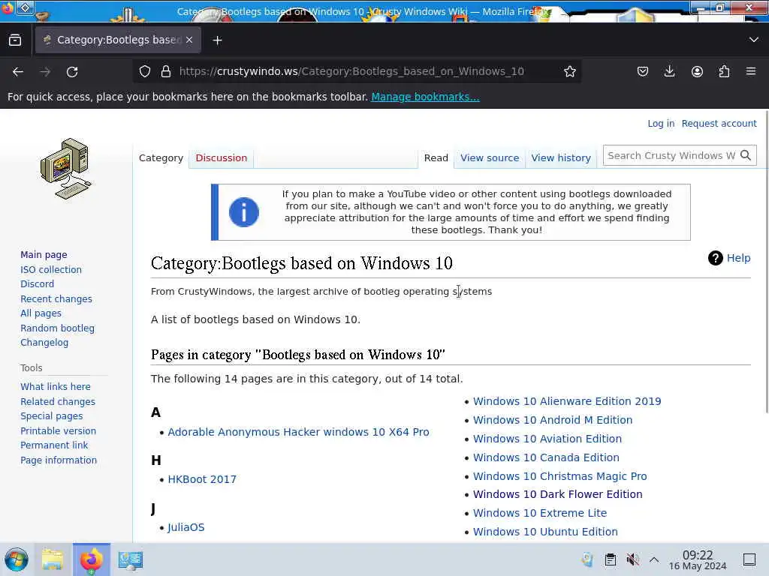Click the Help question mark icon
Image resolution: width=769 pixels, height=576 pixels.
[x=715, y=258]
